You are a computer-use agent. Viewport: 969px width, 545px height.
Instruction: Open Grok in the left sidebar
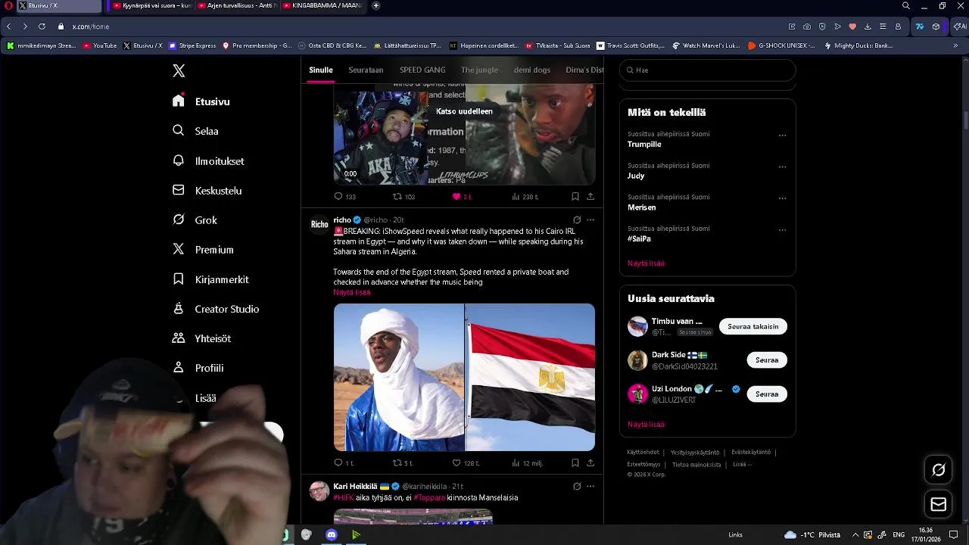195,220
